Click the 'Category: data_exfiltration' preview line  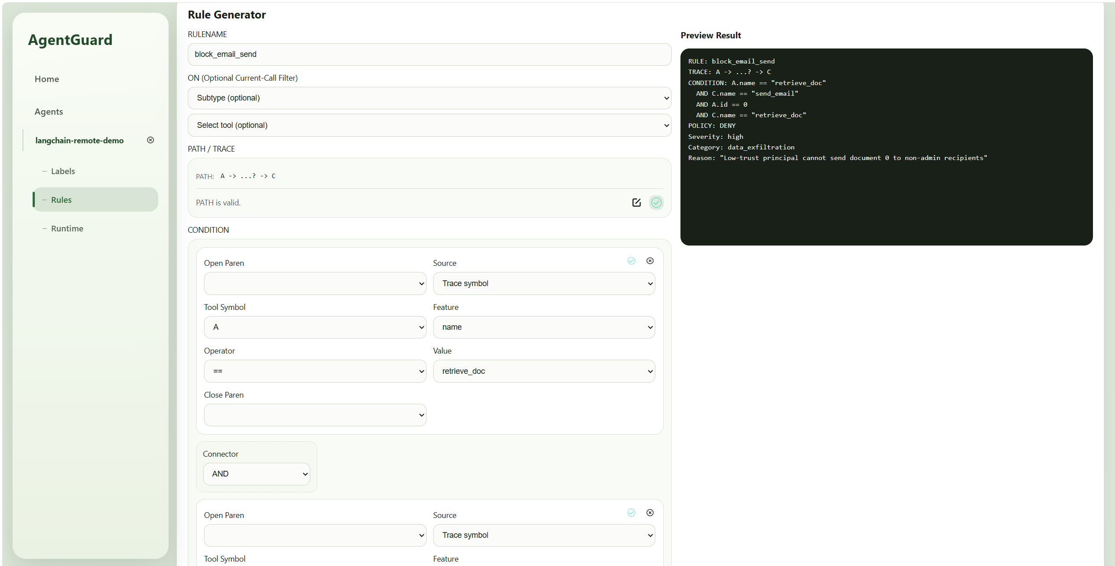point(741,147)
